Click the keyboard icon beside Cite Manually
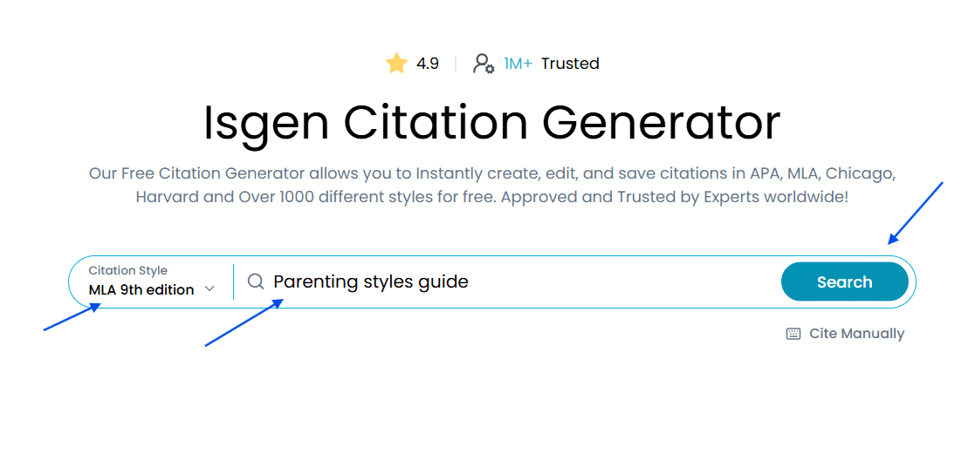 793,334
